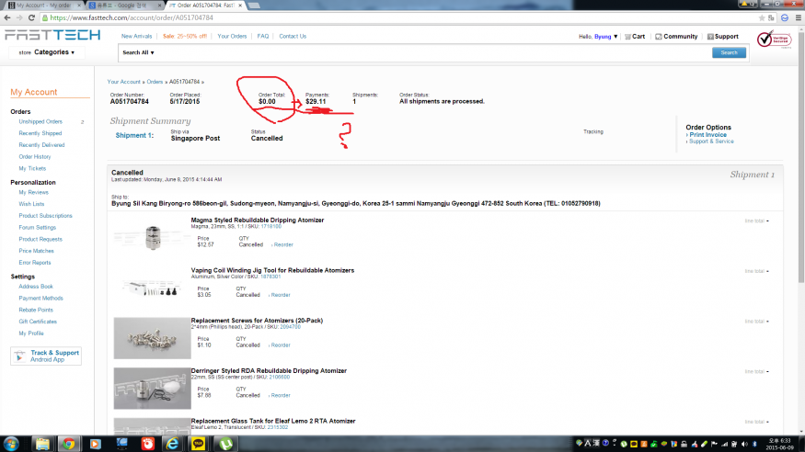
Task: Open Price Matches
Action: [36, 251]
